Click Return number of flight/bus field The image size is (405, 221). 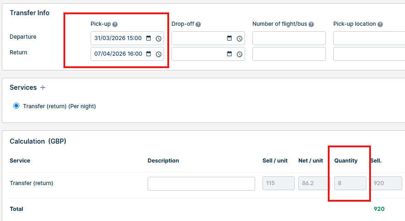pos(289,54)
